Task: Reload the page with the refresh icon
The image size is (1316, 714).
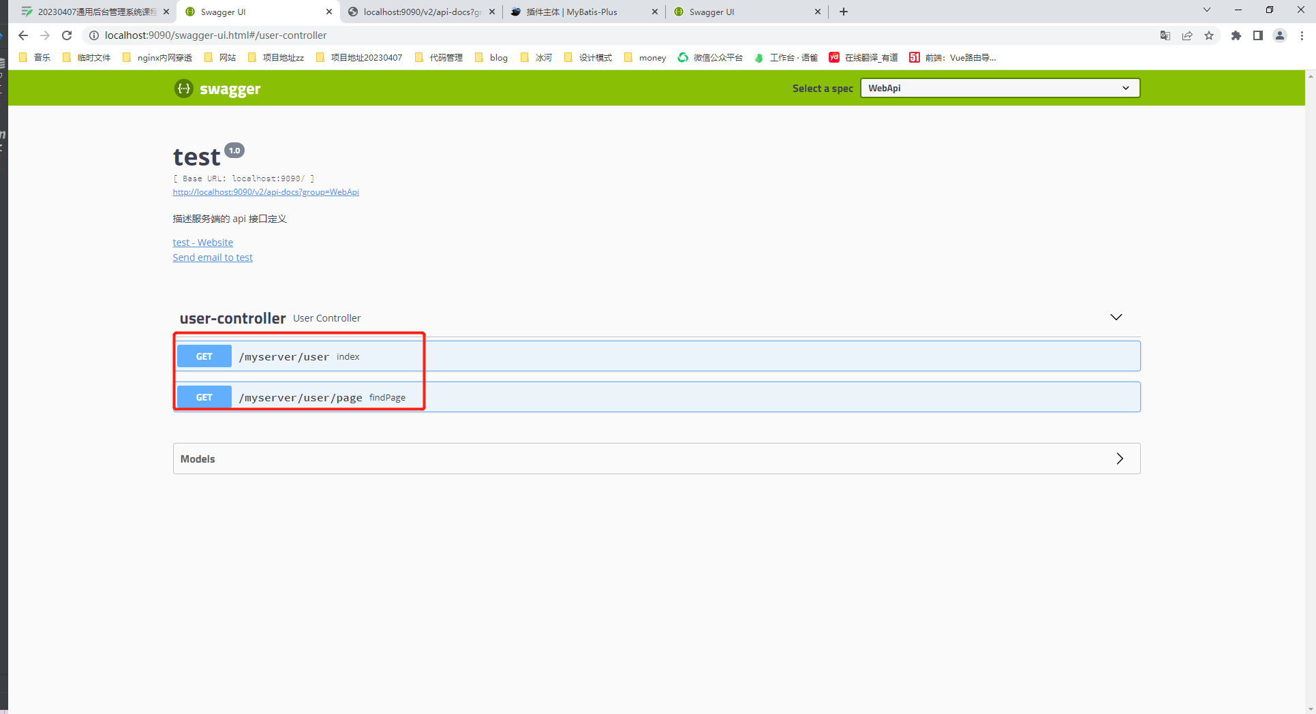Action: [67, 35]
